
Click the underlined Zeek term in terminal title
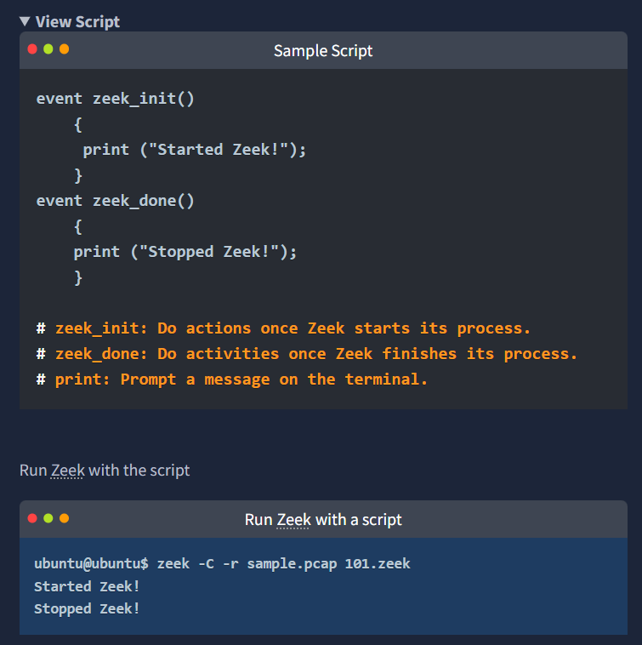click(x=293, y=519)
